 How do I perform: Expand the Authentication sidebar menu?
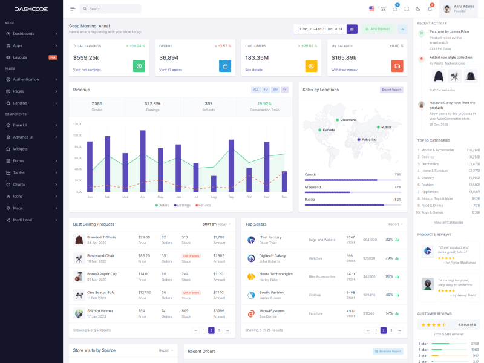[x=31, y=79]
